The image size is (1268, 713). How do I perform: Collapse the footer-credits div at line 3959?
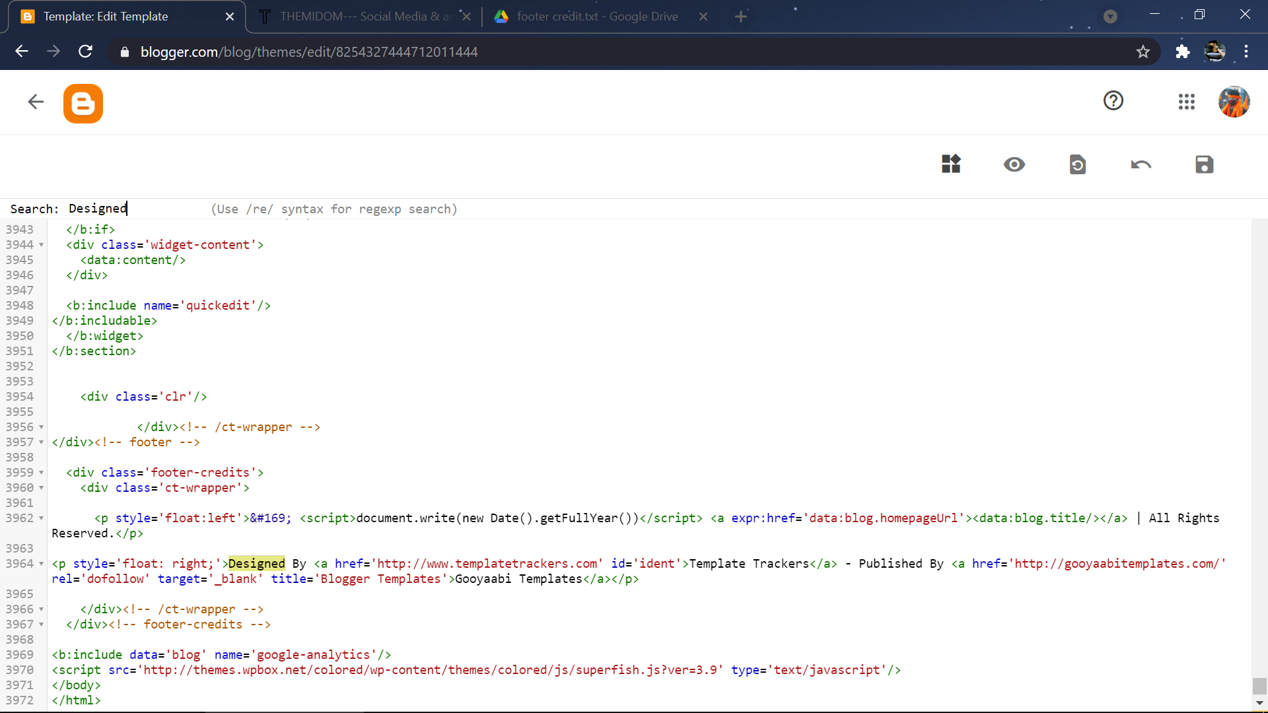pyautogui.click(x=41, y=473)
